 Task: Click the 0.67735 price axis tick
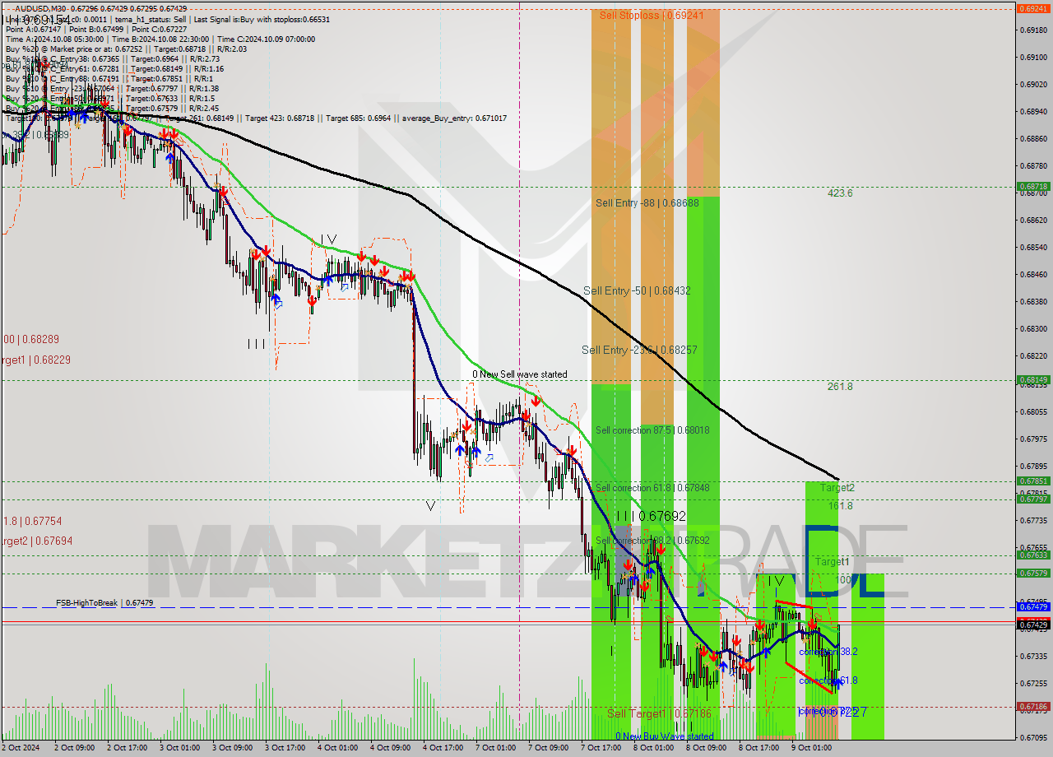click(x=1032, y=520)
